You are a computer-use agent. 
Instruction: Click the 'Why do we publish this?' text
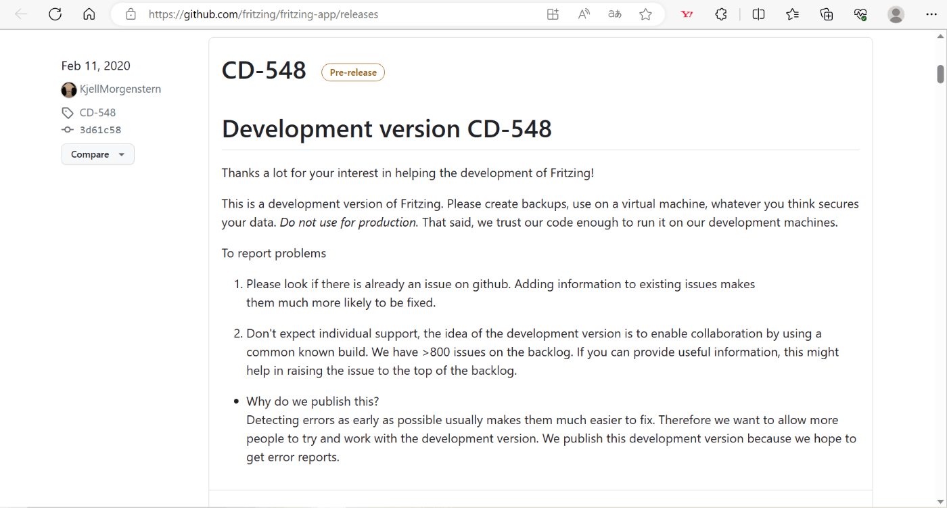tap(313, 401)
